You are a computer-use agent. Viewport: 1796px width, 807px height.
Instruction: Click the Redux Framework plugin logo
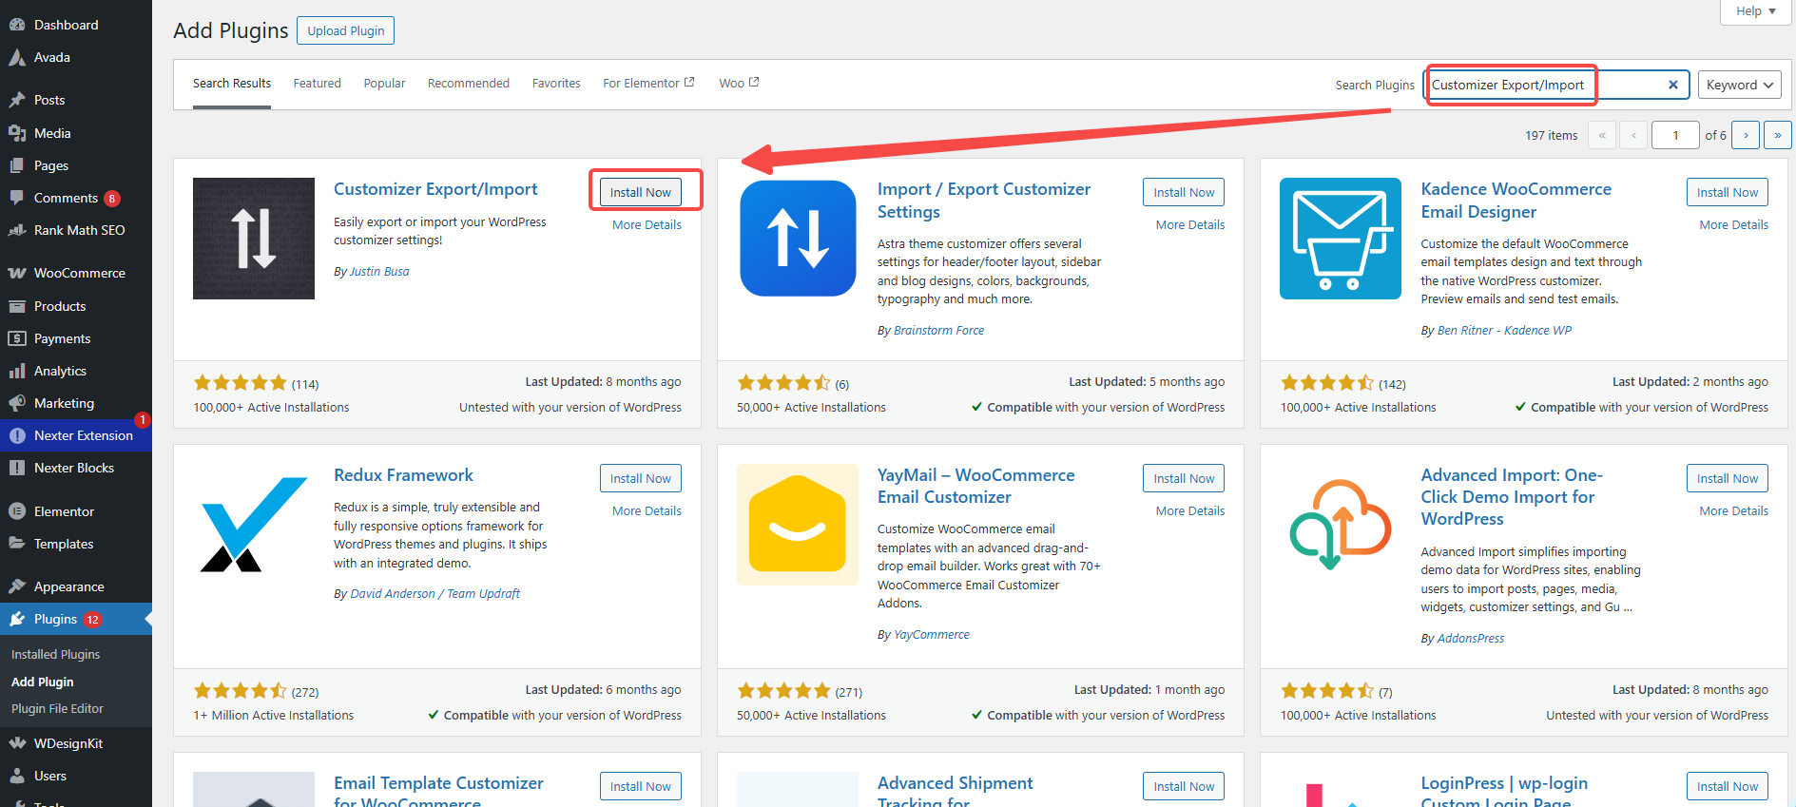(253, 525)
